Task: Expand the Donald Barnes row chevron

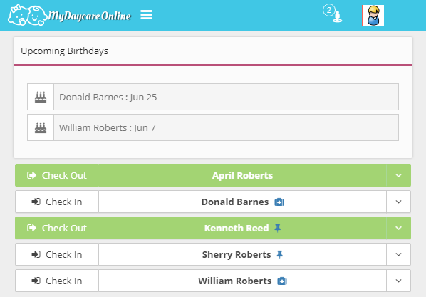Action: [398, 202]
